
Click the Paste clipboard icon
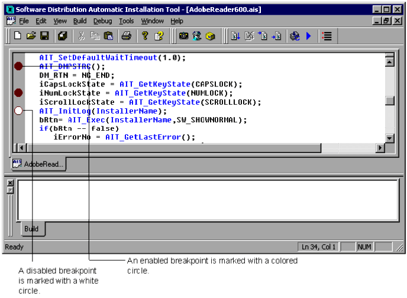tap(108, 36)
